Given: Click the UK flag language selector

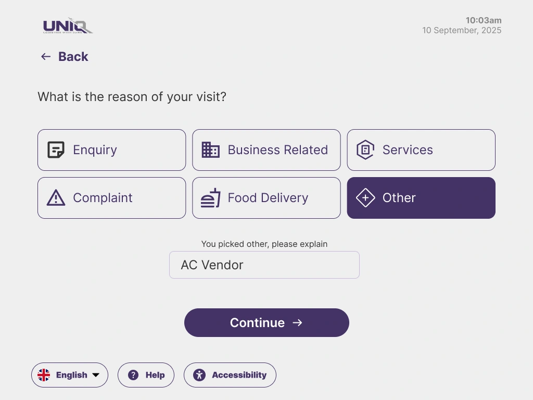Looking at the screenshot, I should [x=44, y=375].
